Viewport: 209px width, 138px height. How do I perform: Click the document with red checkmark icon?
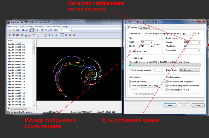coord(29,35)
